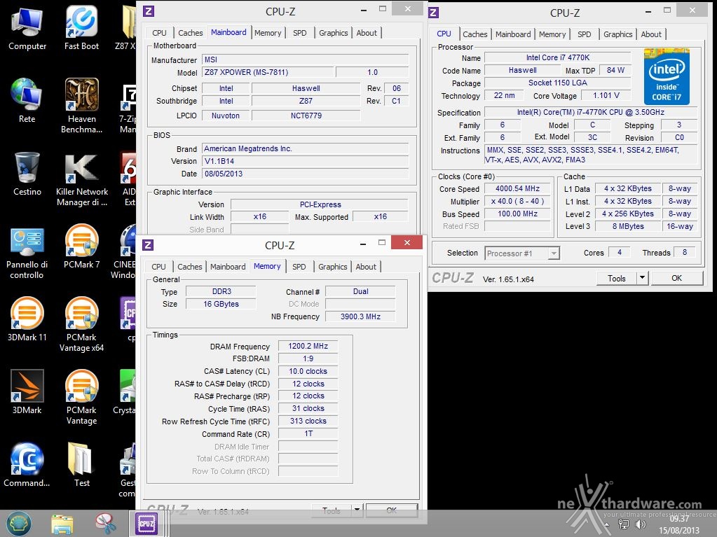The width and height of the screenshot is (717, 537).
Task: Open SPD tab in CPU window
Action: (585, 34)
